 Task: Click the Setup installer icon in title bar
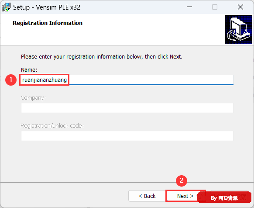tap(6, 7)
